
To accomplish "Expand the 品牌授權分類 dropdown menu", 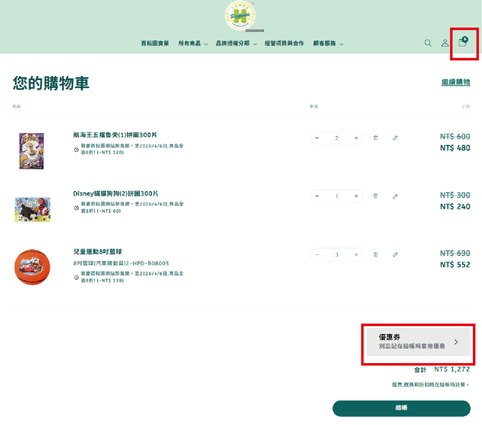I will (x=236, y=44).
